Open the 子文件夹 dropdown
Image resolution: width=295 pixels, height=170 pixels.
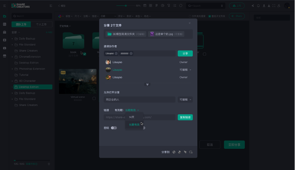[65, 26]
